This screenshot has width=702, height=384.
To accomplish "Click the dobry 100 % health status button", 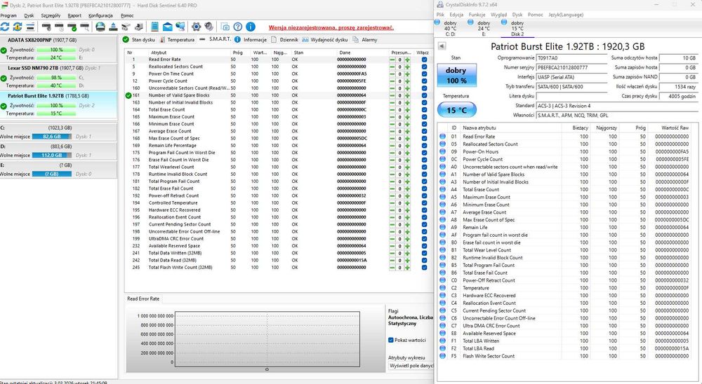I will pyautogui.click(x=456, y=75).
